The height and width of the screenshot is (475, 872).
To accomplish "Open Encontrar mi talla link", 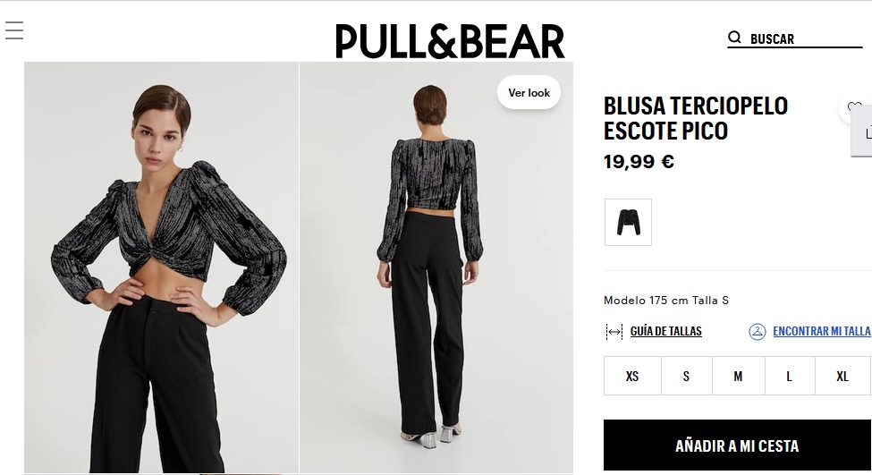I will 821,332.
